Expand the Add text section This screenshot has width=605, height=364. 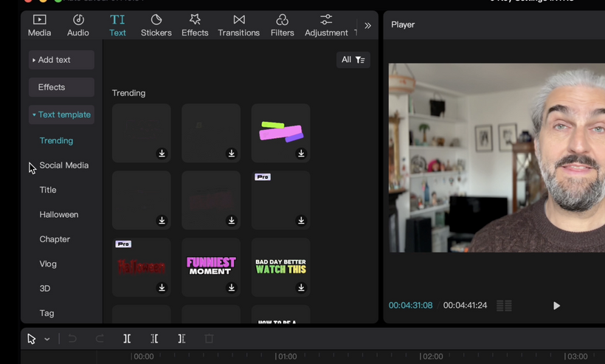click(61, 60)
